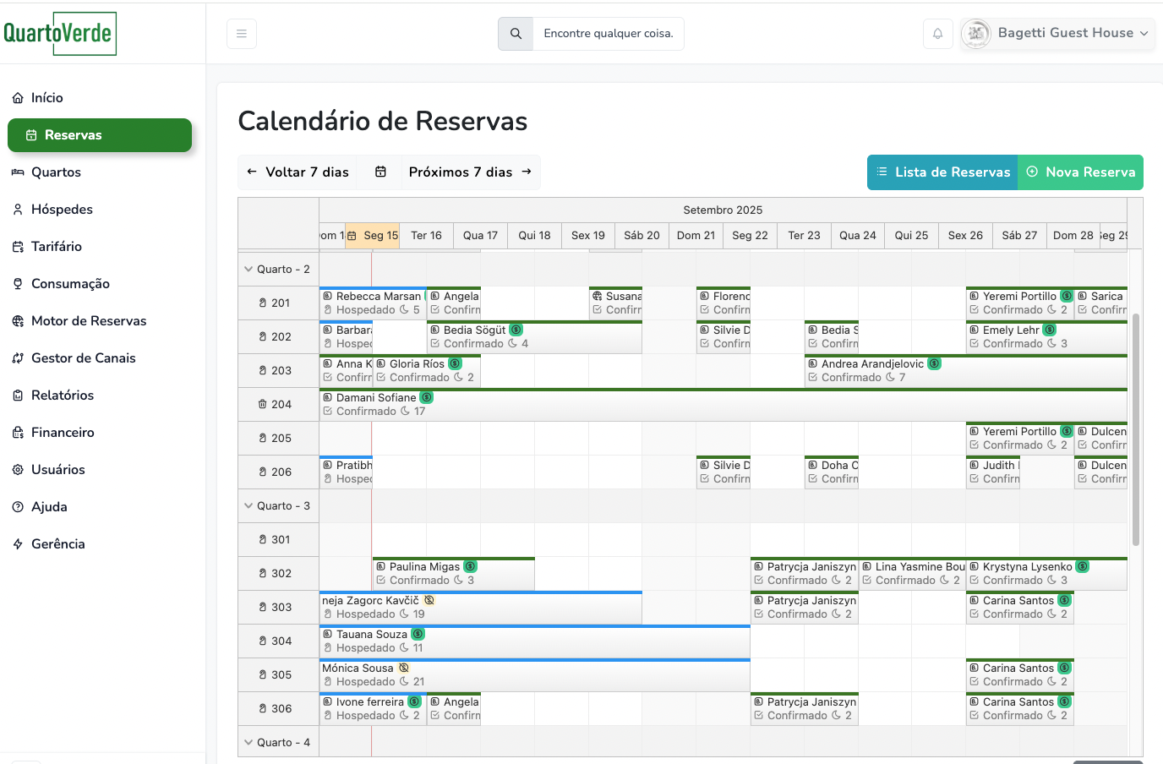1163x764 pixels.
Task: Click the trash icon beside room 204
Action: [263, 405]
